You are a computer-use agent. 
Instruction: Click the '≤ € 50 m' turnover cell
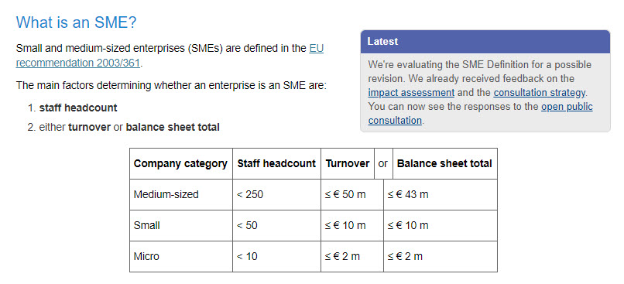pos(352,194)
